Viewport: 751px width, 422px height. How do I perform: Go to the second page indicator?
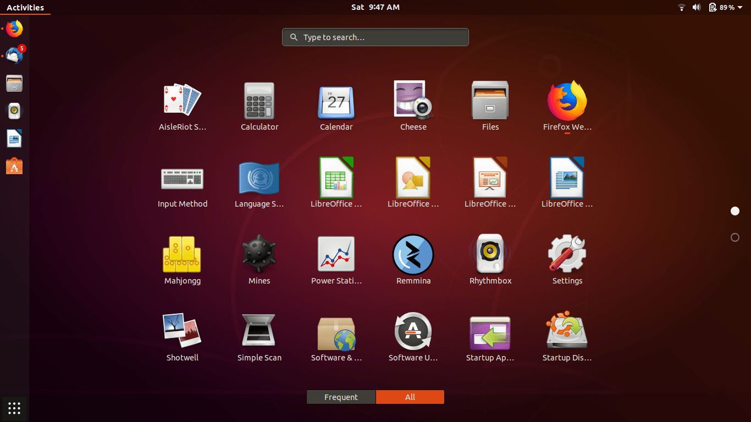tap(735, 237)
